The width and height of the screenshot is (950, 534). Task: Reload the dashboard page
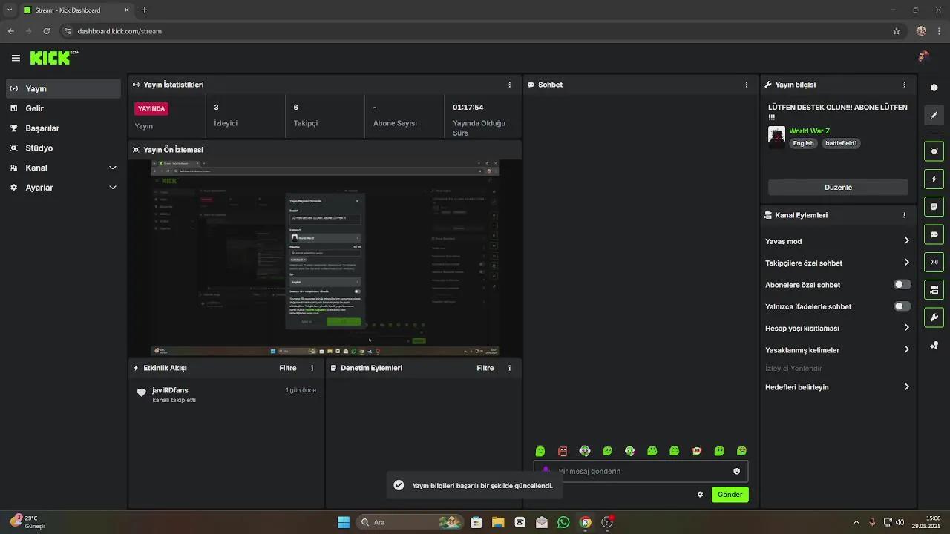pyautogui.click(x=46, y=31)
